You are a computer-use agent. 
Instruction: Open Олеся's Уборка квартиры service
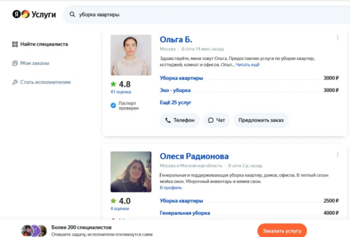coord(181,201)
